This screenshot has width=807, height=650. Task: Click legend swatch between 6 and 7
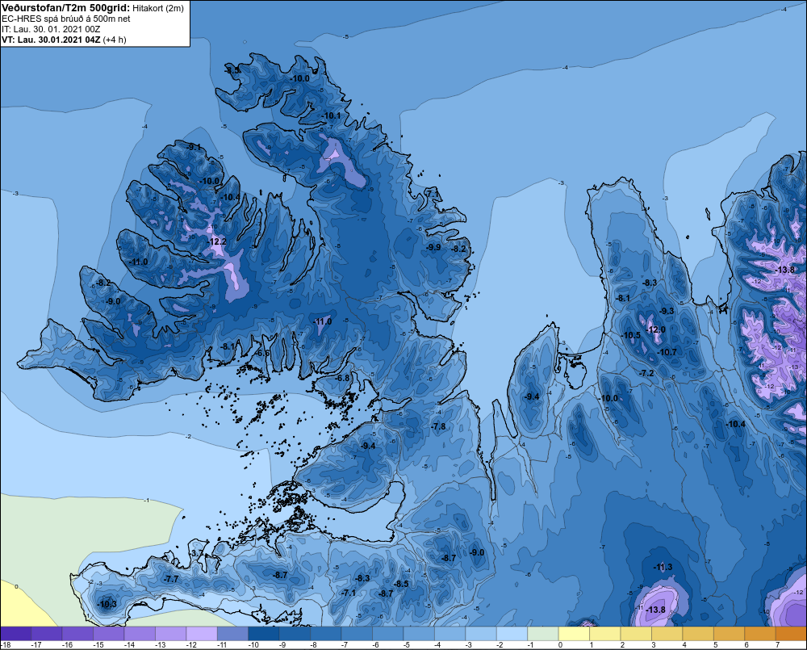point(759,633)
